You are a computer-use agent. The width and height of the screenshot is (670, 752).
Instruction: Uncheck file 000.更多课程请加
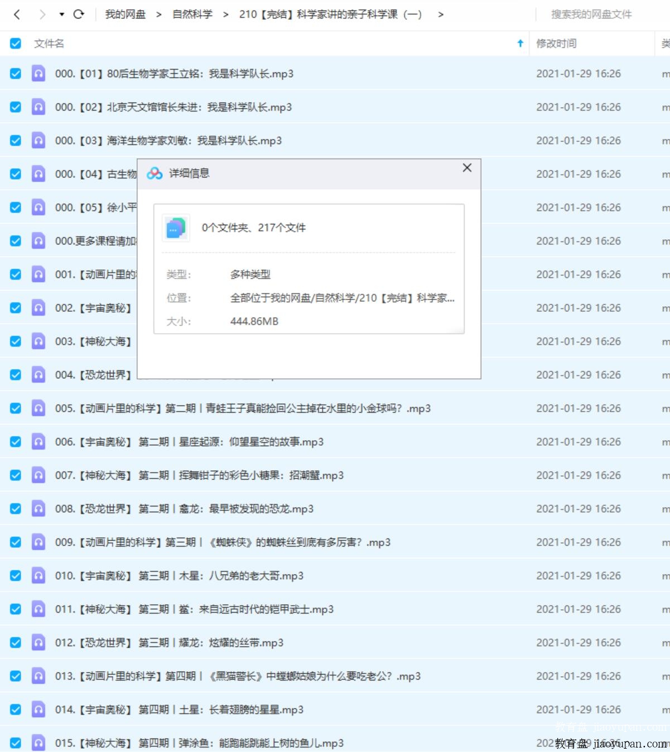click(x=16, y=241)
